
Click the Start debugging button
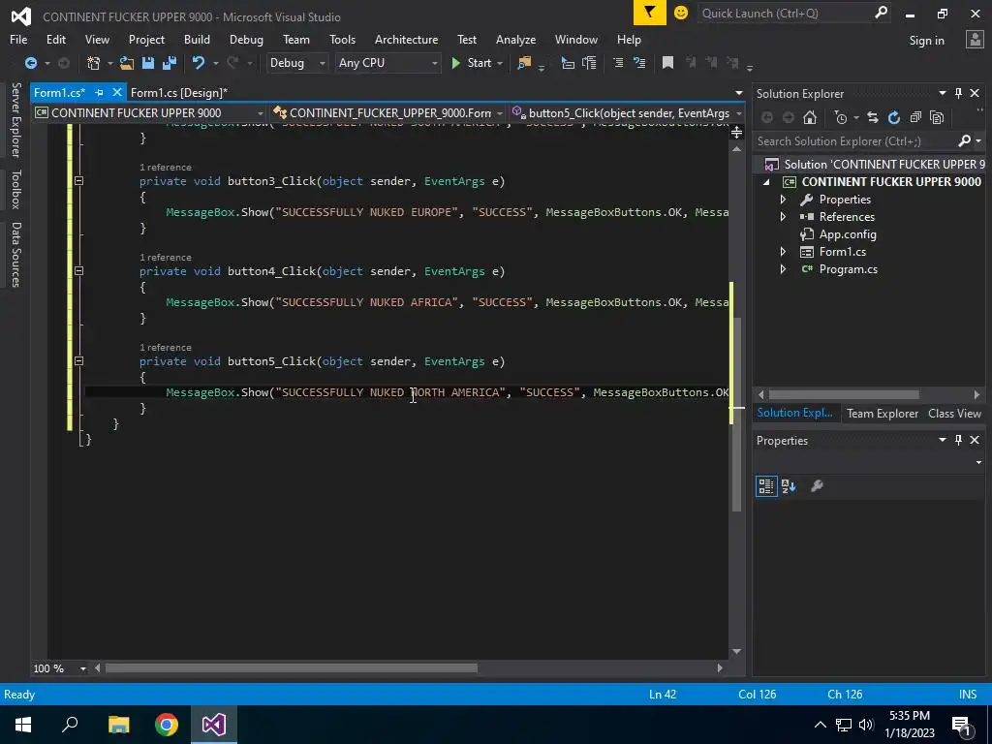coord(472,63)
